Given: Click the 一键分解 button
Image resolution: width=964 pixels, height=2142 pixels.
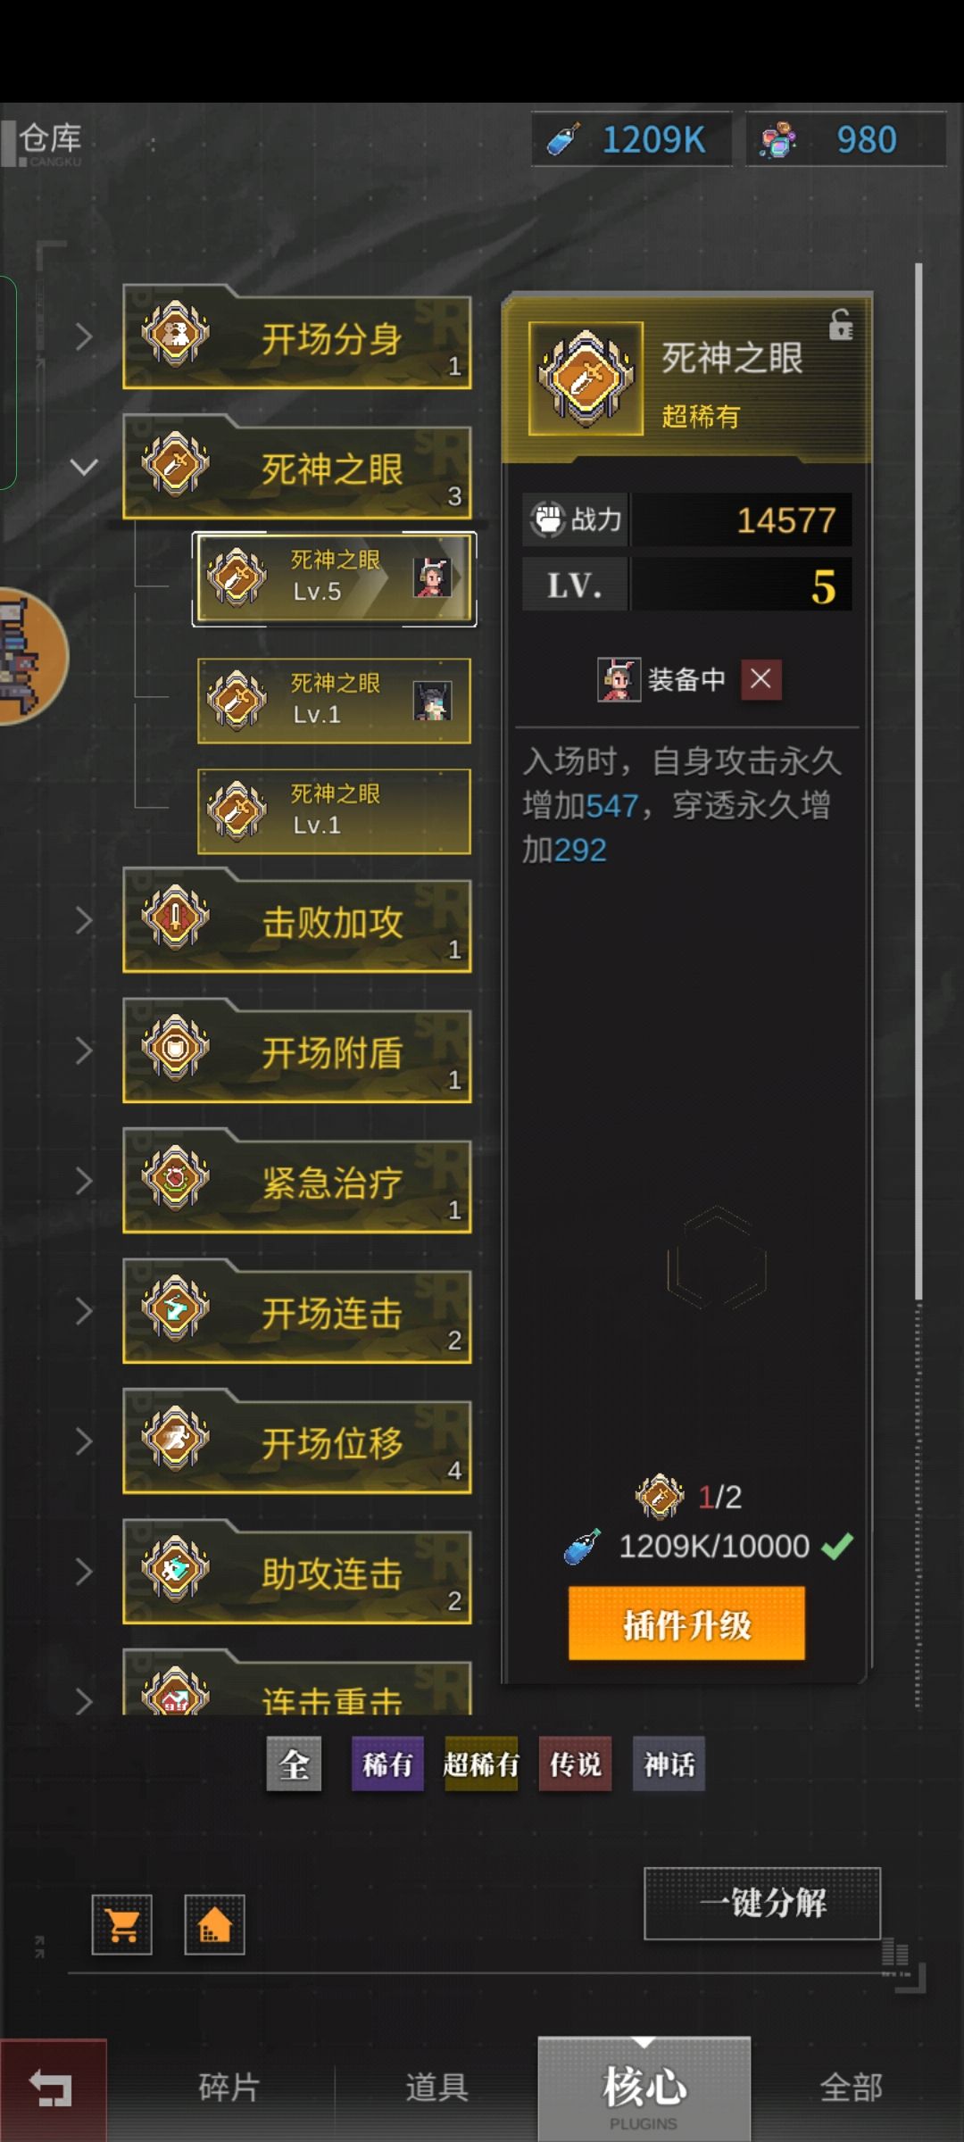Looking at the screenshot, I should 762,1903.
